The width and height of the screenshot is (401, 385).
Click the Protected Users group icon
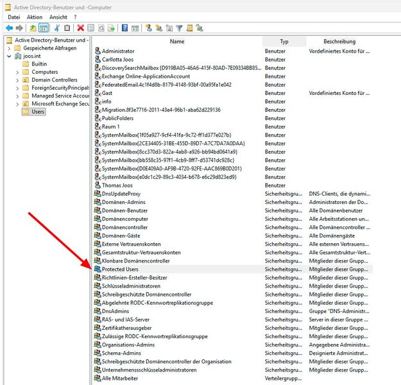(98, 269)
